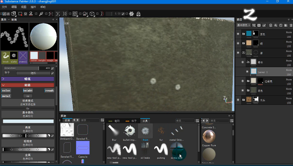Open the third menu bar item

coord(23,7)
